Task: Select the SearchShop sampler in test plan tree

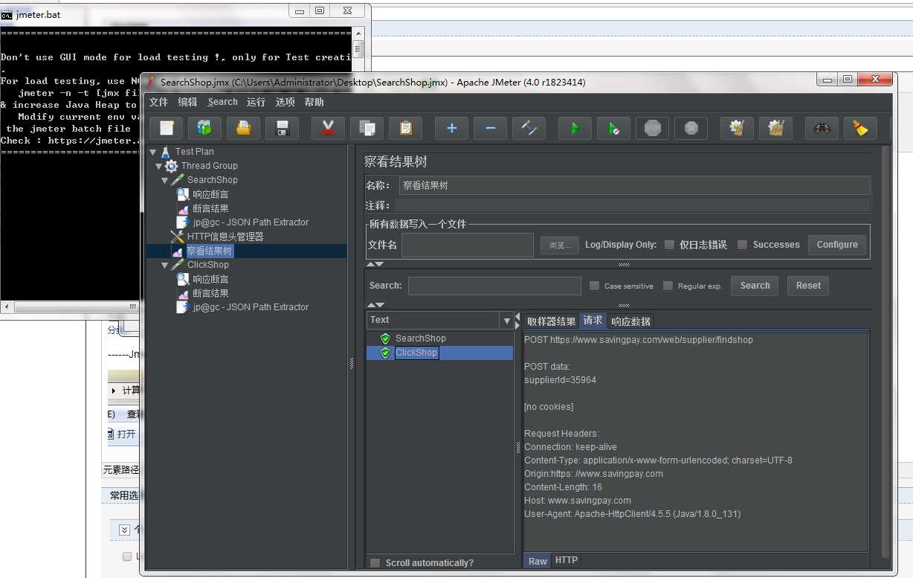Action: pyautogui.click(x=212, y=180)
